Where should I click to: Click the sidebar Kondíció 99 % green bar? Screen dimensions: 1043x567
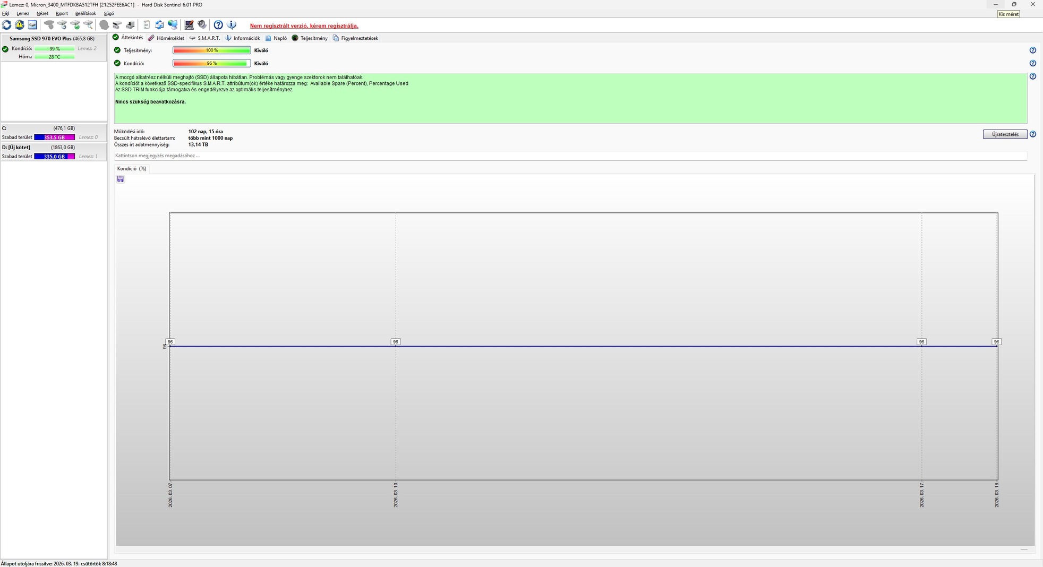coord(54,49)
